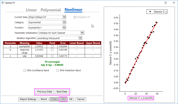
Task: Switch to the Linear tab
Action: pyautogui.click(x=31, y=10)
